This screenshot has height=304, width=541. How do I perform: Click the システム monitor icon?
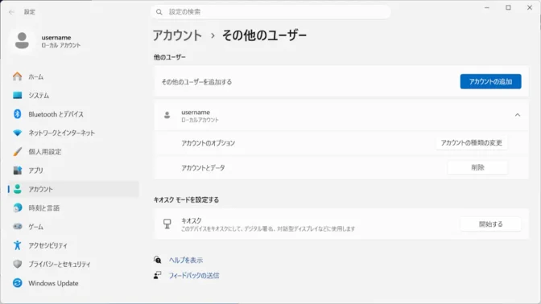pyautogui.click(x=17, y=95)
